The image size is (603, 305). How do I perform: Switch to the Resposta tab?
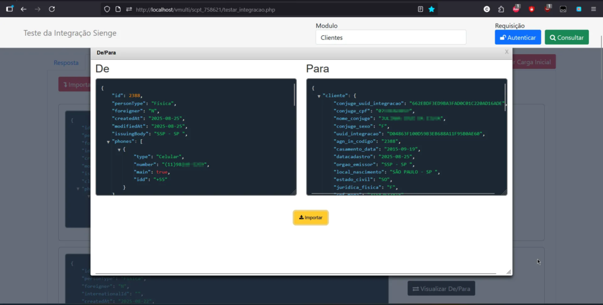click(66, 63)
